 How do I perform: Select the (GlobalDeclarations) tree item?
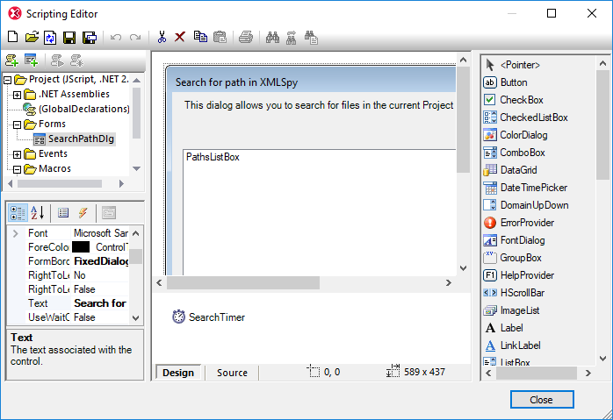76,109
